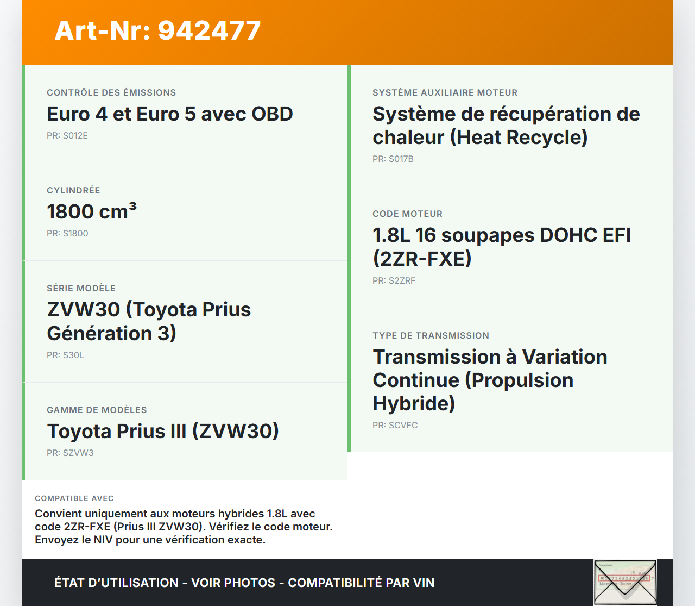
Task: Click Système de récupération de chaleur text
Action: coord(506,126)
